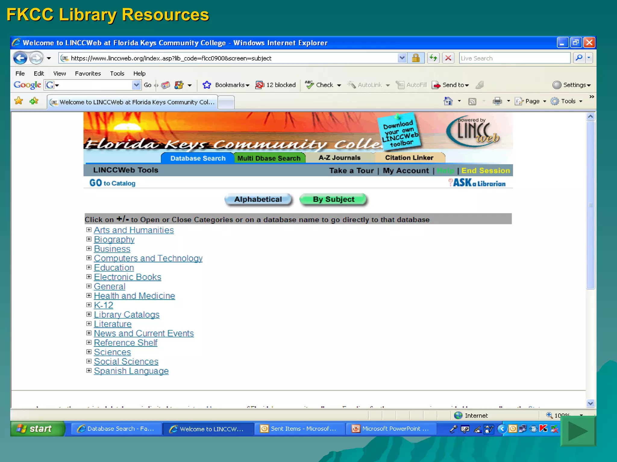
Task: Click the 12 blocked popup blocker icon
Action: 260,85
